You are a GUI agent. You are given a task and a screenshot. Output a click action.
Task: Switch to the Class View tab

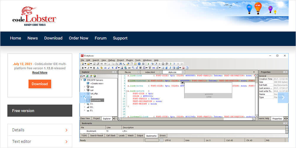85,118
